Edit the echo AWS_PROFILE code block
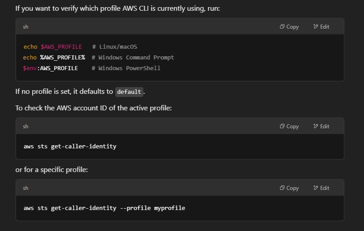The width and height of the screenshot is (364, 231). click(321, 27)
